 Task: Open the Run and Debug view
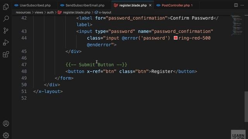pyautogui.click(x=6, y=42)
